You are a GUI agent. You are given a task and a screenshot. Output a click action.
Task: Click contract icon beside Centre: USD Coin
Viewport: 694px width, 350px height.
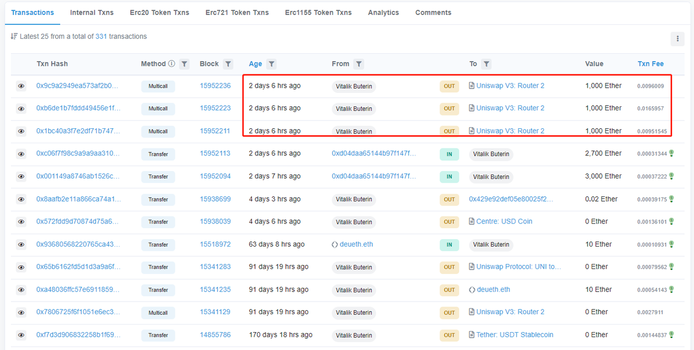point(472,221)
